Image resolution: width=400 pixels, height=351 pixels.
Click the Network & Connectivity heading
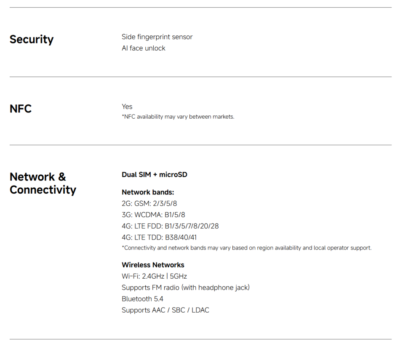(x=43, y=183)
